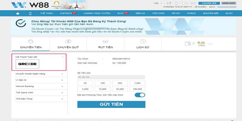
Task: Select the QRCODE payment logo
Action: pos(27,64)
